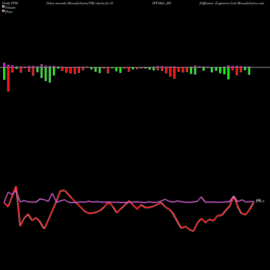Image resolution: width=270 pixels, height=270 pixels.
Task: Click the IFFNKG_BE symbol text
Action: point(161,3)
